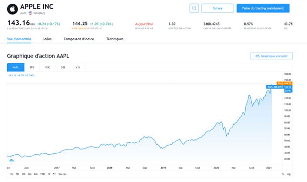The height and width of the screenshot is (182, 307).
Task: Toggle percent scale on chart
Action: point(283,174)
